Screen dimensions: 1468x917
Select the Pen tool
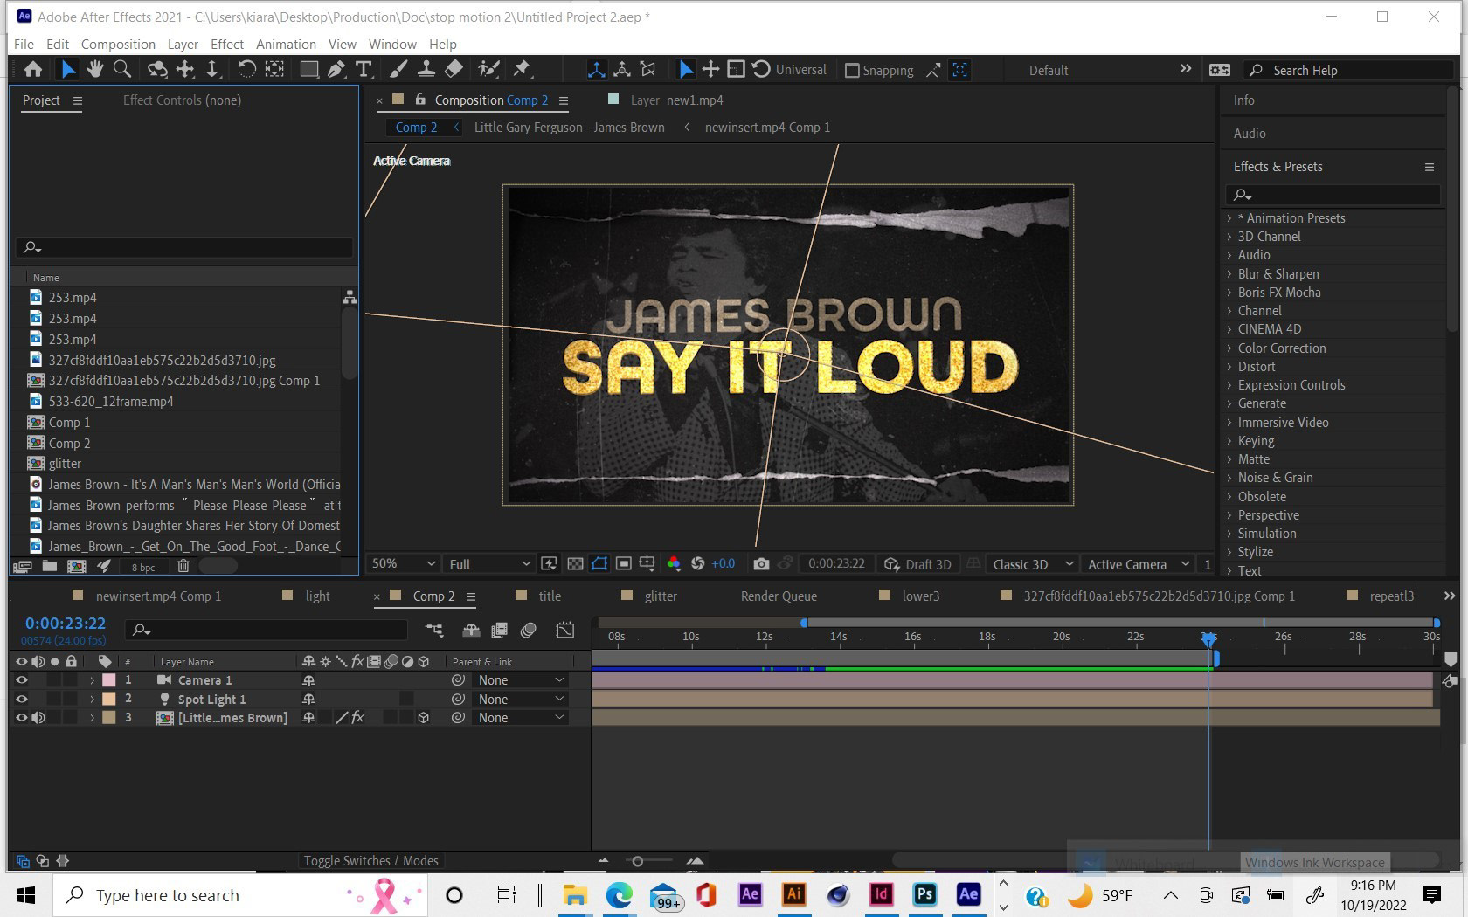[336, 70]
